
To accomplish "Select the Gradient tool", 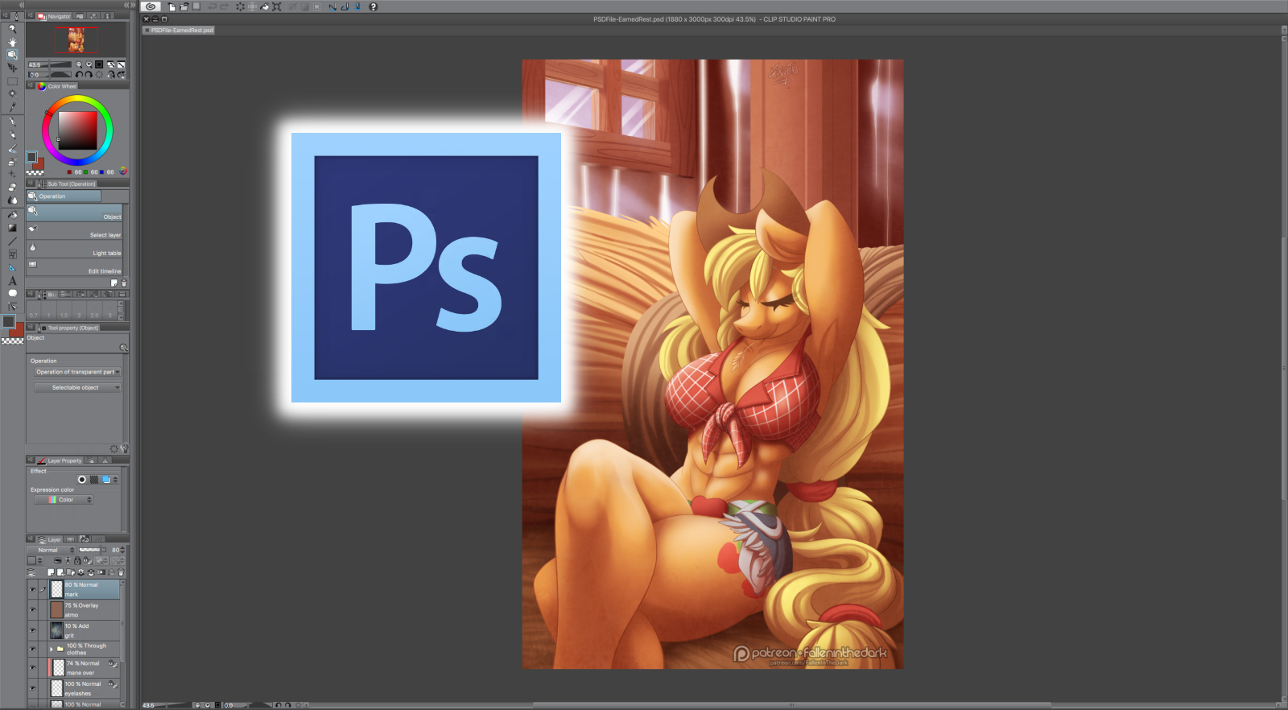I will click(x=12, y=228).
